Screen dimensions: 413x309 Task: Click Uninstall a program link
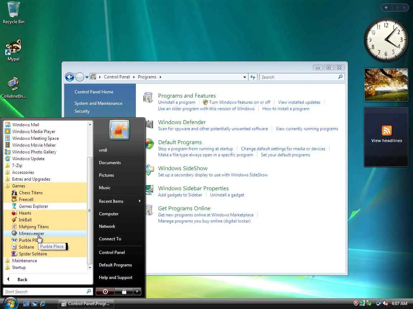pos(176,102)
